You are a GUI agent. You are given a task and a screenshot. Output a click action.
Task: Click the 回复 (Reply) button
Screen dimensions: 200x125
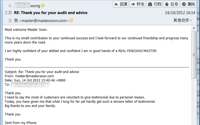click(x=121, y=4)
